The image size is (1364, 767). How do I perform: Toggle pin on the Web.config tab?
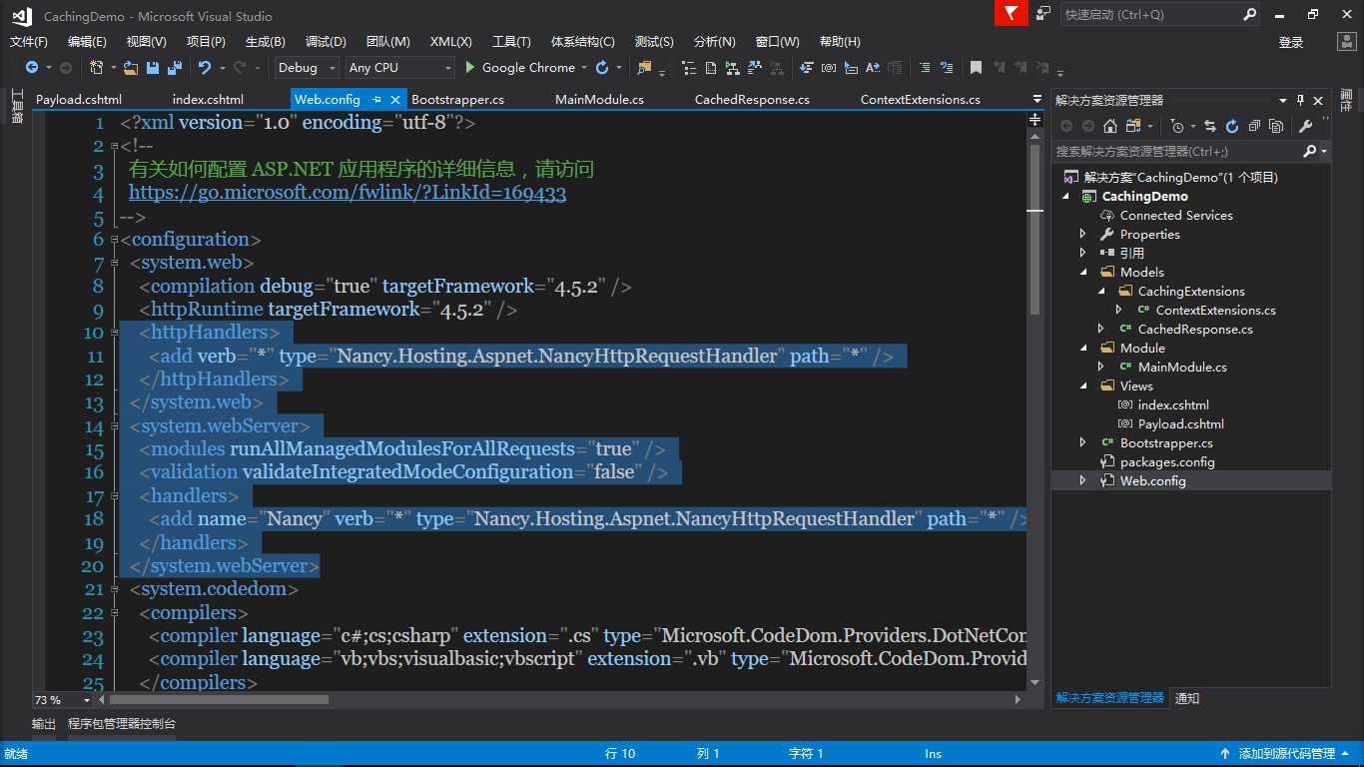(x=376, y=100)
